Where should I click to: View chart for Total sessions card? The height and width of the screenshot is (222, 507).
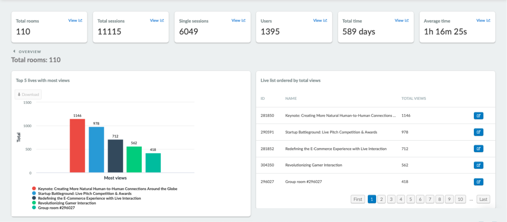(157, 20)
